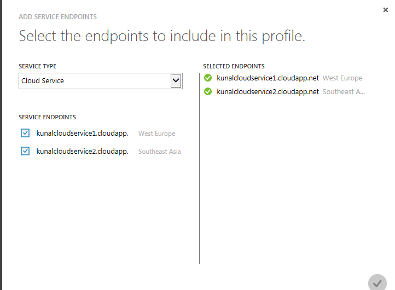Image resolution: width=395 pixels, height=290 pixels.
Task: Click the West Europe region under Service Endpoints
Action: (x=156, y=134)
